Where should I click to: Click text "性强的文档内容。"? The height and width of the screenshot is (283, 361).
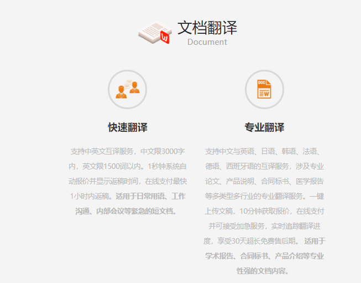pos(263,271)
